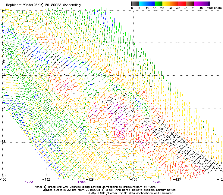223x195 pixels.
Task: Click the "10" legend scale label
Action: (147, 8)
